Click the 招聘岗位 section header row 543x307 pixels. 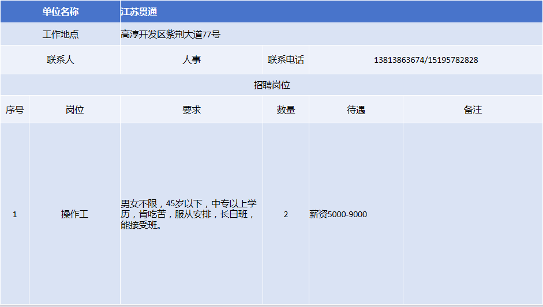point(271,85)
